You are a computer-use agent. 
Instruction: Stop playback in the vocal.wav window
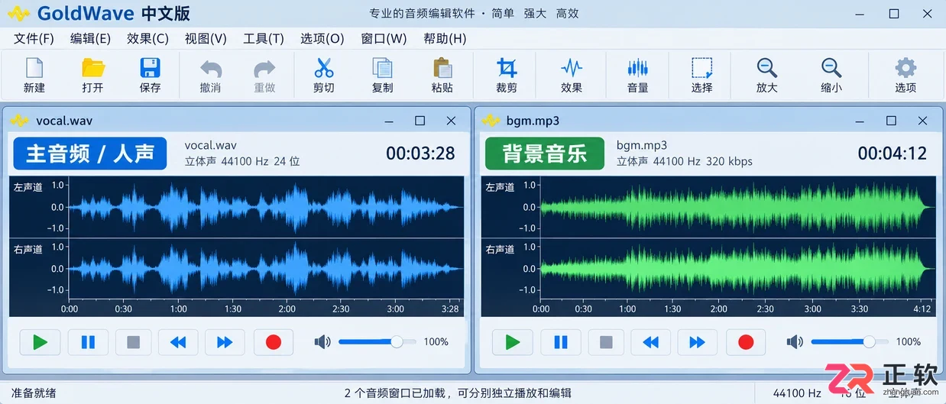133,342
